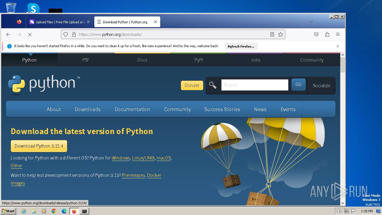Open the Recycle Bin desktop icon

pyautogui.click(x=11, y=7)
